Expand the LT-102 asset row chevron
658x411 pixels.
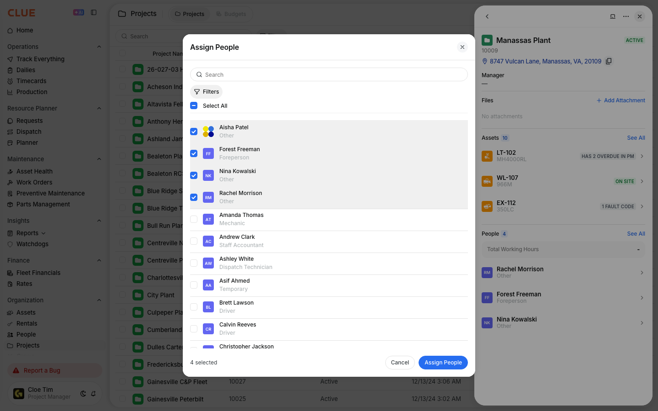pyautogui.click(x=642, y=156)
